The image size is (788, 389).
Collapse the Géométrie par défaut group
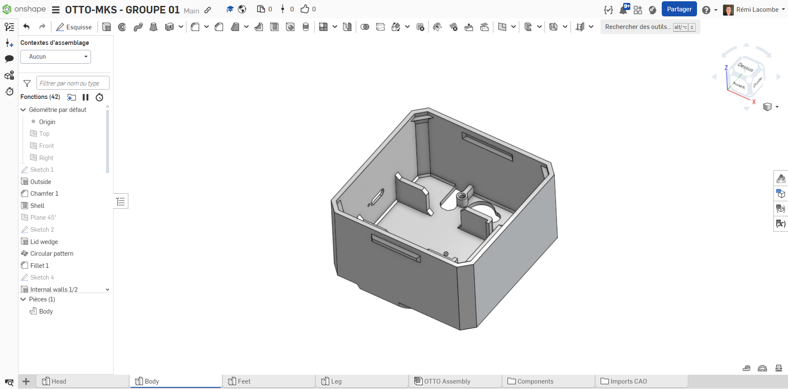pos(23,110)
